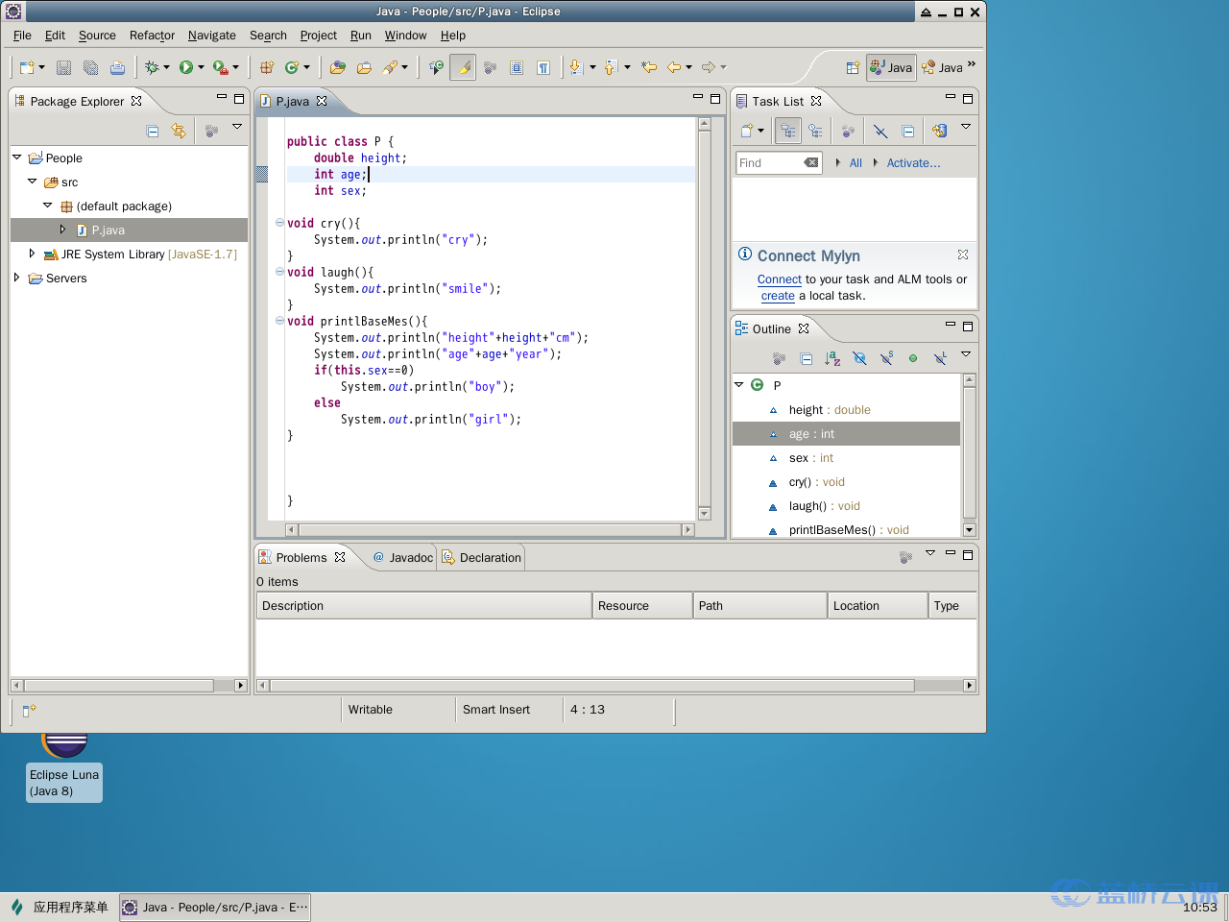The width and height of the screenshot is (1229, 922).
Task: Click the Debug bug icon
Action: point(151,67)
